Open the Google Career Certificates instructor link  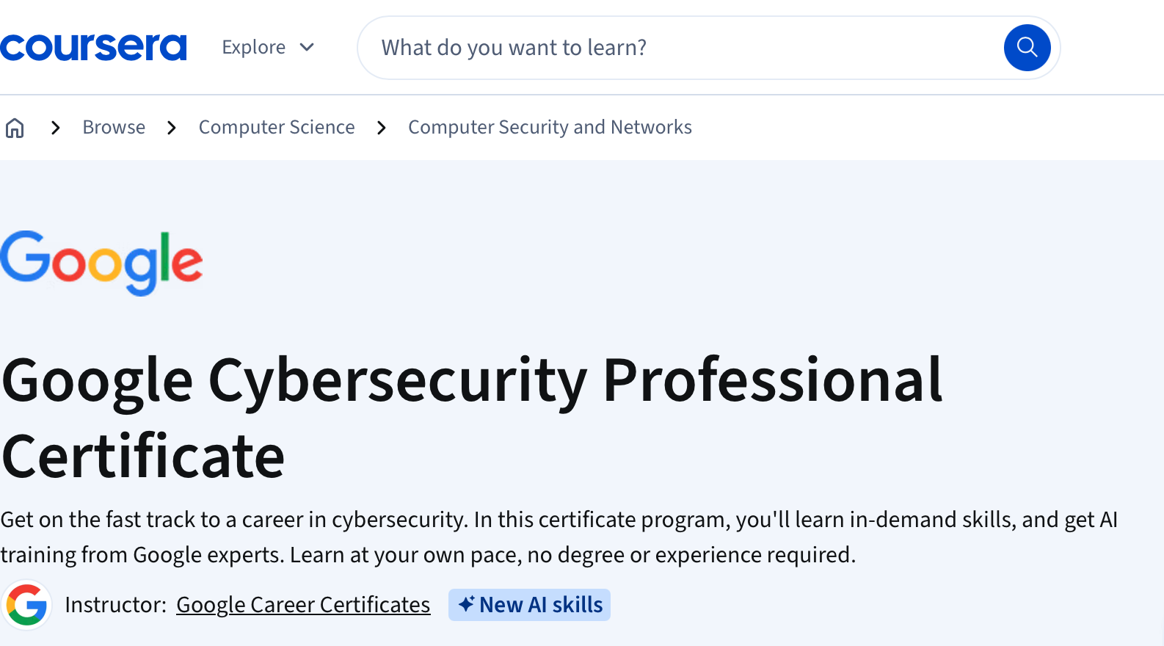coord(303,604)
